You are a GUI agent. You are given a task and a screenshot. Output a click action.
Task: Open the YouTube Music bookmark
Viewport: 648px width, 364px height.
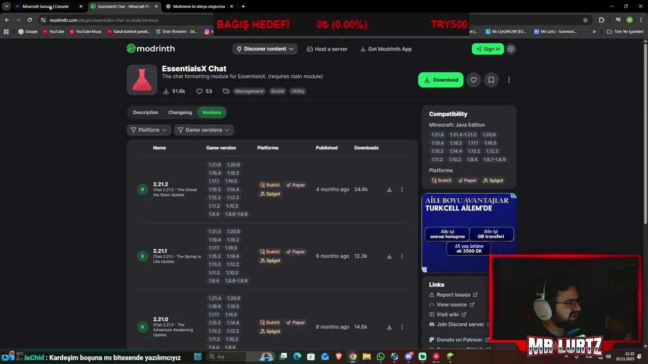click(x=86, y=31)
